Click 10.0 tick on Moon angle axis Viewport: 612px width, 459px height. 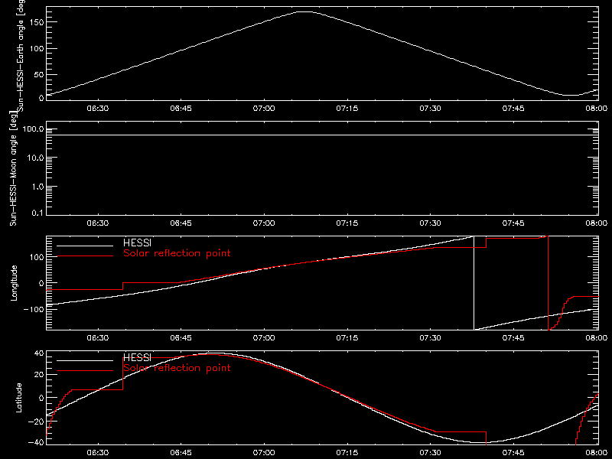[35, 158]
